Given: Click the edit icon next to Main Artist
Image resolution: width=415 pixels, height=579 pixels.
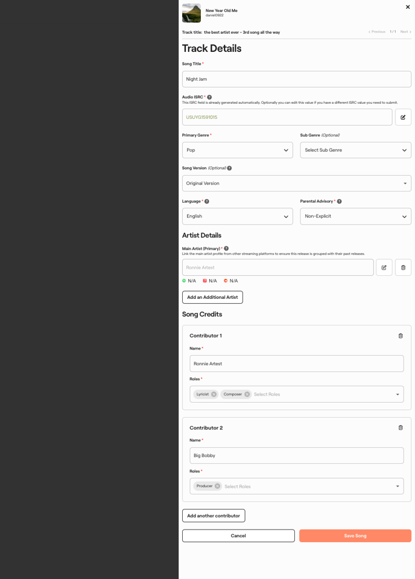Looking at the screenshot, I should pos(384,267).
